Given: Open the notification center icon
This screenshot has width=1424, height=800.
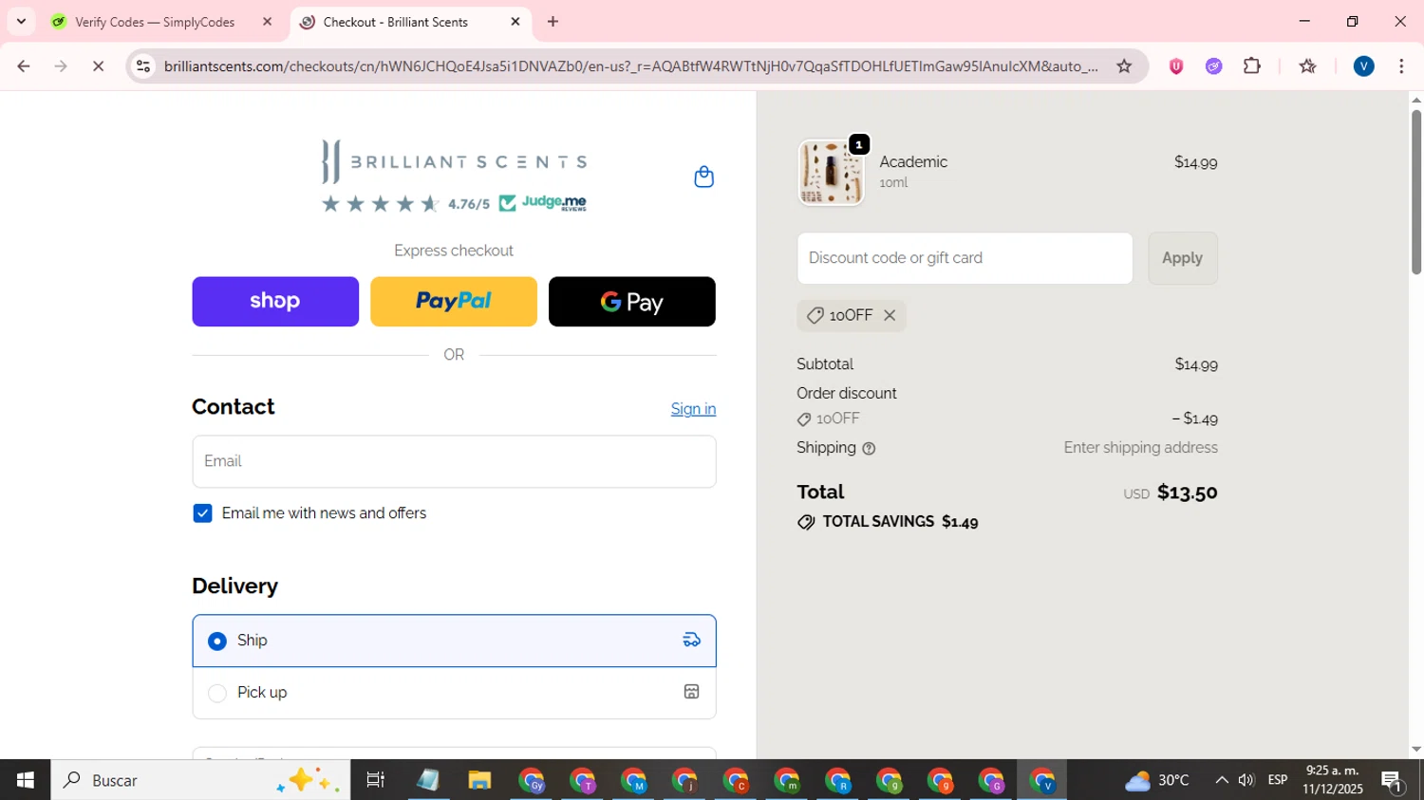Looking at the screenshot, I should (1393, 780).
